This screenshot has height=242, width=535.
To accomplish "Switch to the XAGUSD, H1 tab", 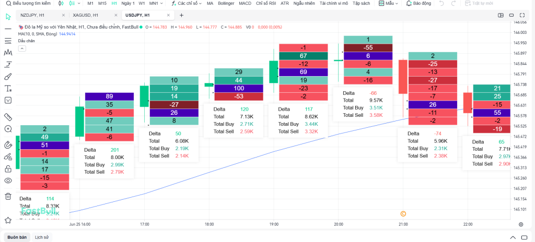I will (86, 15).
